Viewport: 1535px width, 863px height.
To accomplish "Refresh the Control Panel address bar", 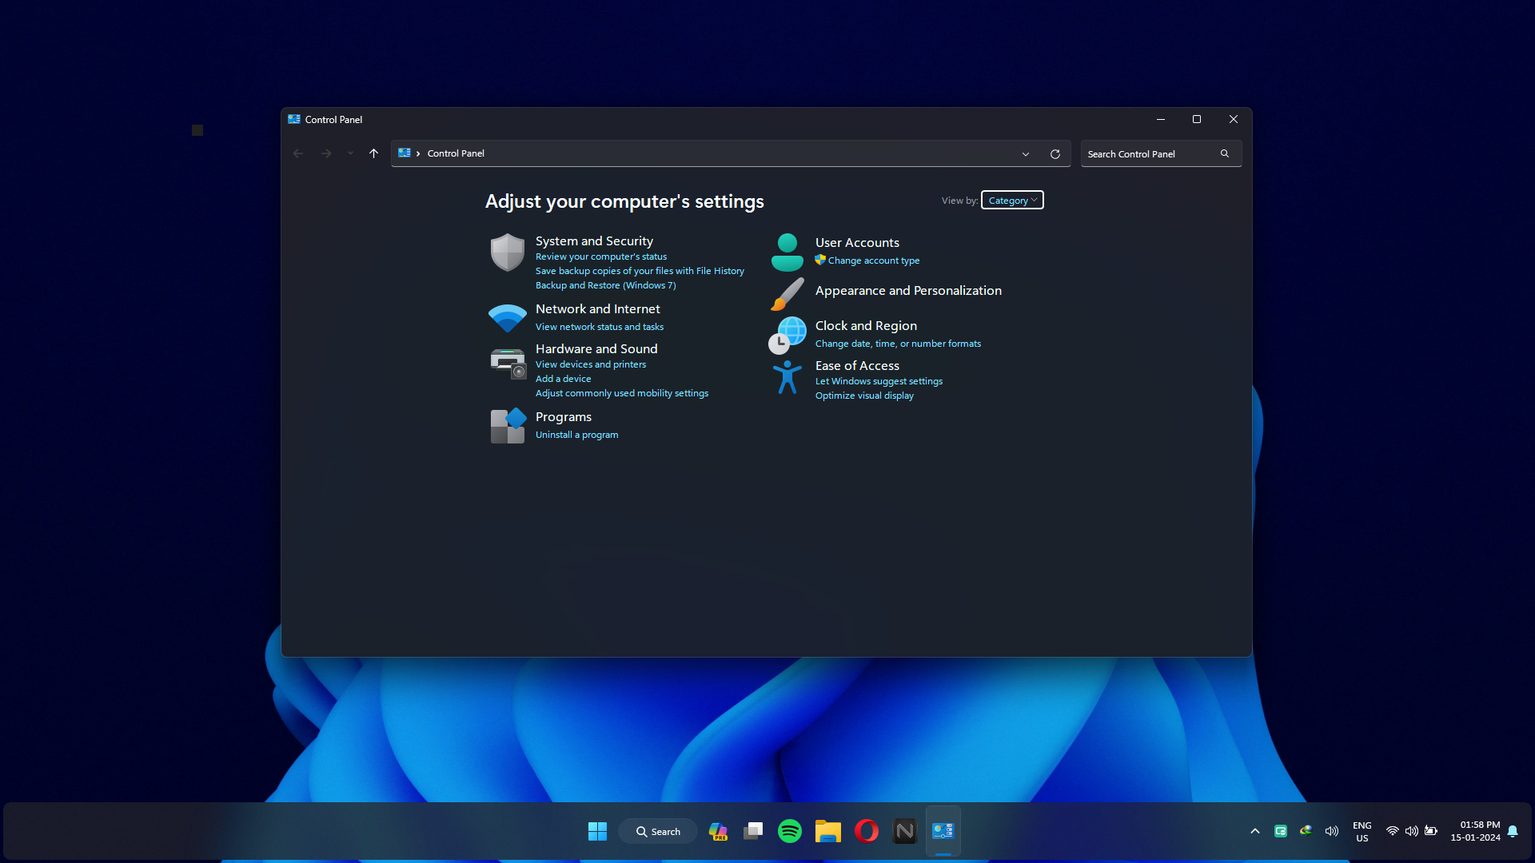I will pyautogui.click(x=1055, y=154).
